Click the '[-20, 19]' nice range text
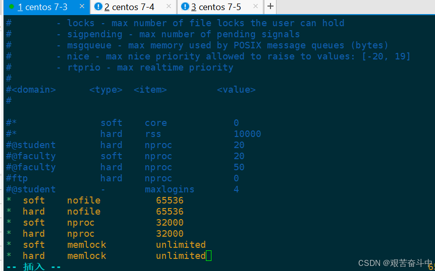The height and width of the screenshot is (271, 435). coord(386,56)
